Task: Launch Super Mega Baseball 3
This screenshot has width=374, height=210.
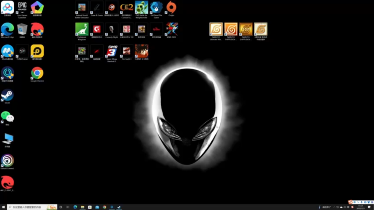Action: click(x=112, y=53)
